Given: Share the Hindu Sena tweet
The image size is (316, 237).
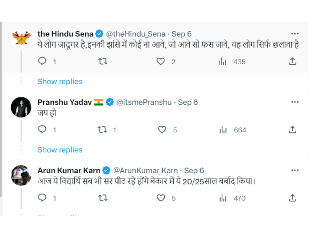Looking at the screenshot, I should click(x=292, y=62).
